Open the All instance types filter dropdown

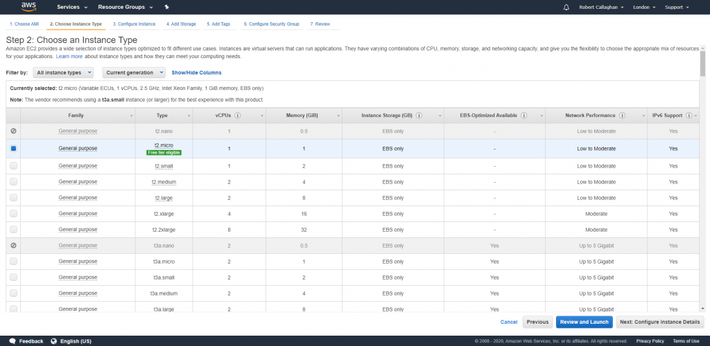63,72
